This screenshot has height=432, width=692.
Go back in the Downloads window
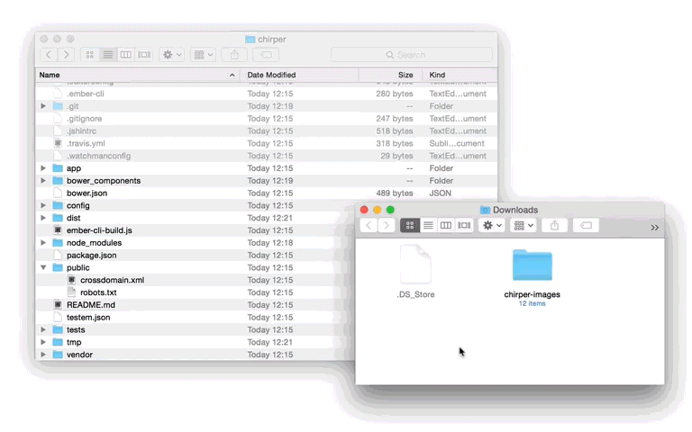click(369, 225)
